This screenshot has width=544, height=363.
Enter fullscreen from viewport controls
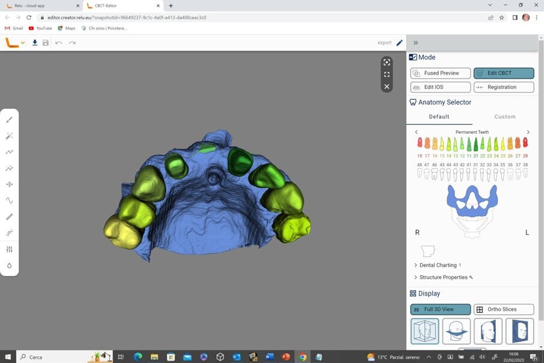387,75
